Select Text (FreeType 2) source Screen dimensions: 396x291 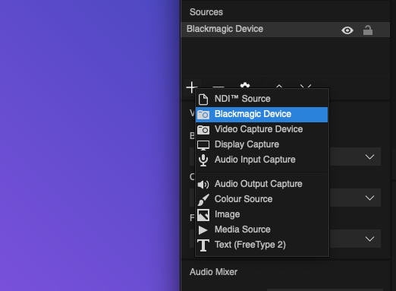point(262,245)
